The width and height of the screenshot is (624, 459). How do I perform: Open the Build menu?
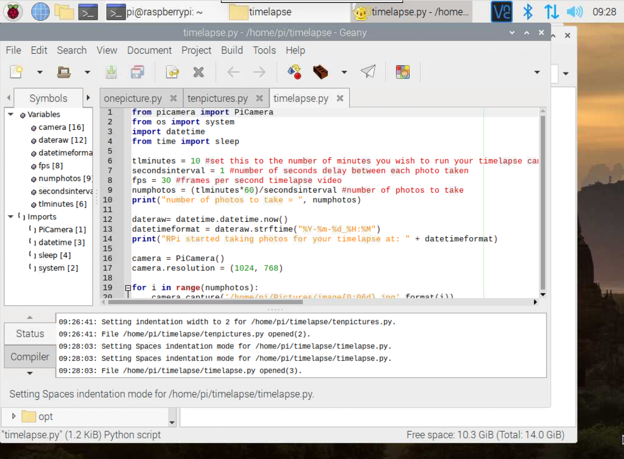(231, 50)
